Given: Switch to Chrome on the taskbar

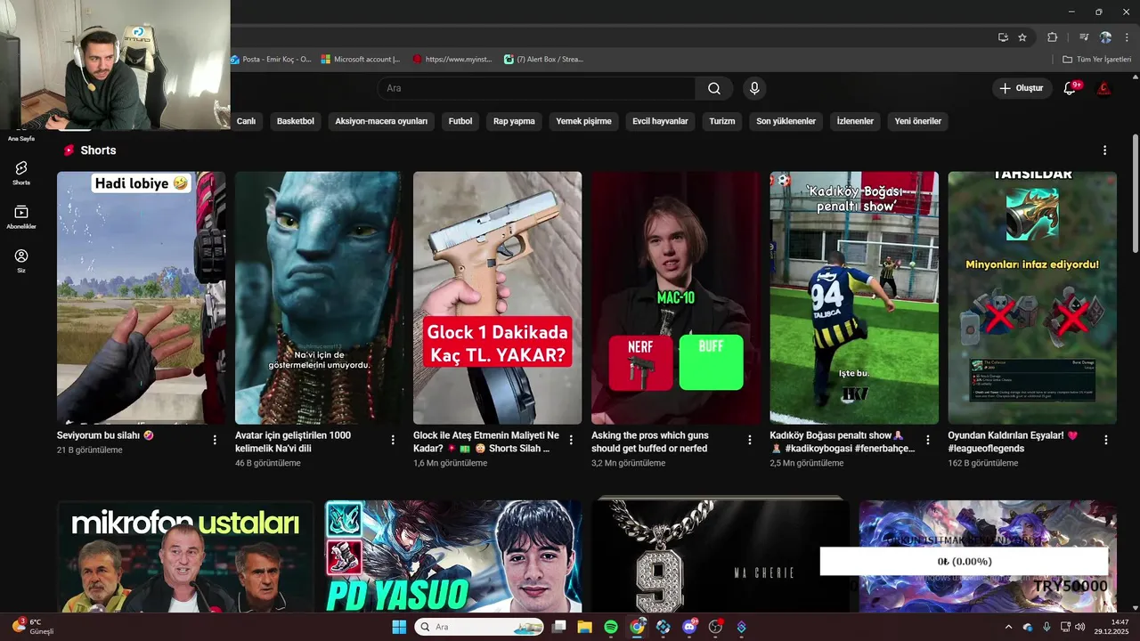Looking at the screenshot, I should click(x=637, y=627).
